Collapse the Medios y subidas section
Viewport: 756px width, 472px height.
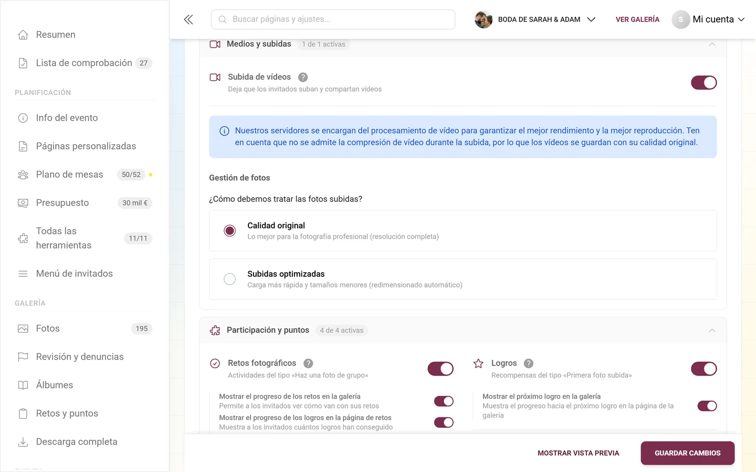(712, 45)
